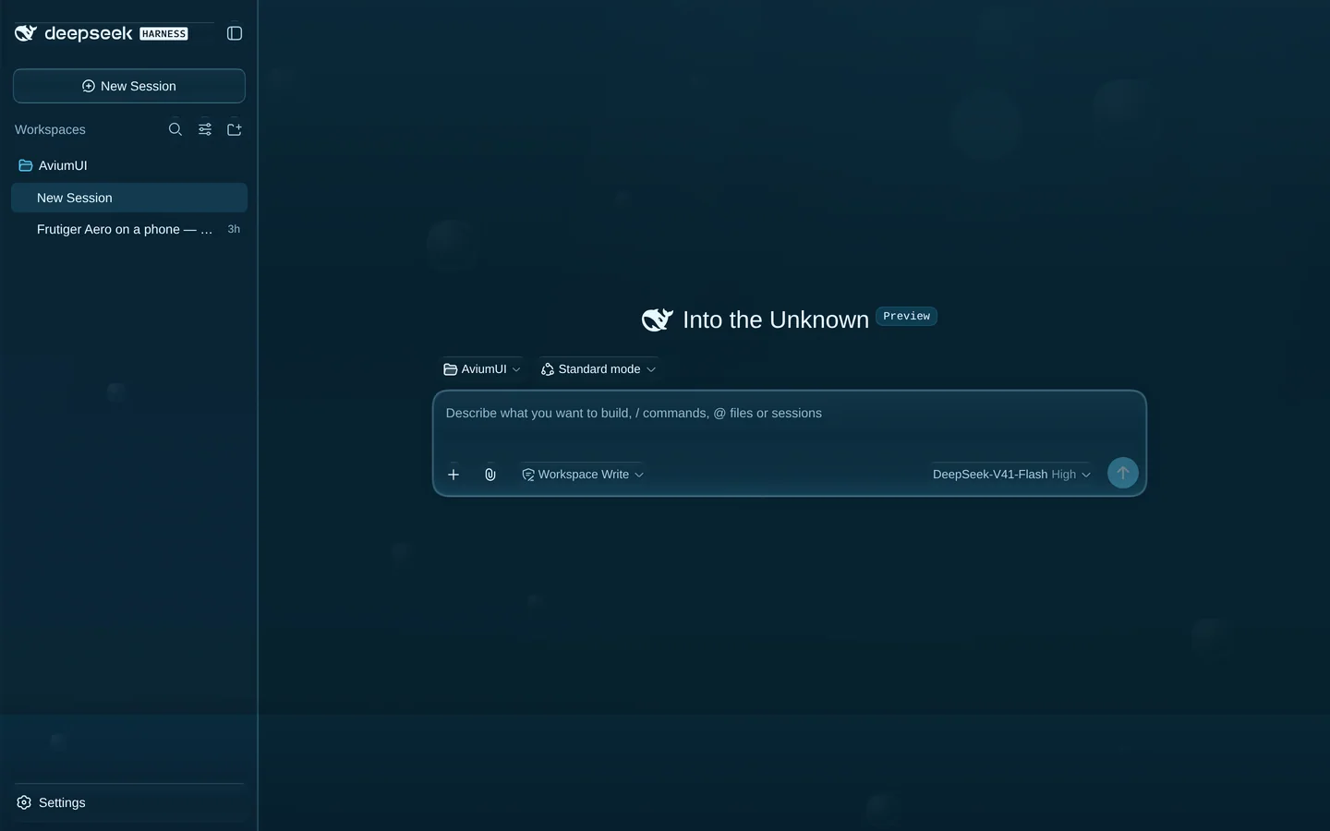
Task: Click the Workspaces heading text
Action: pyautogui.click(x=50, y=129)
